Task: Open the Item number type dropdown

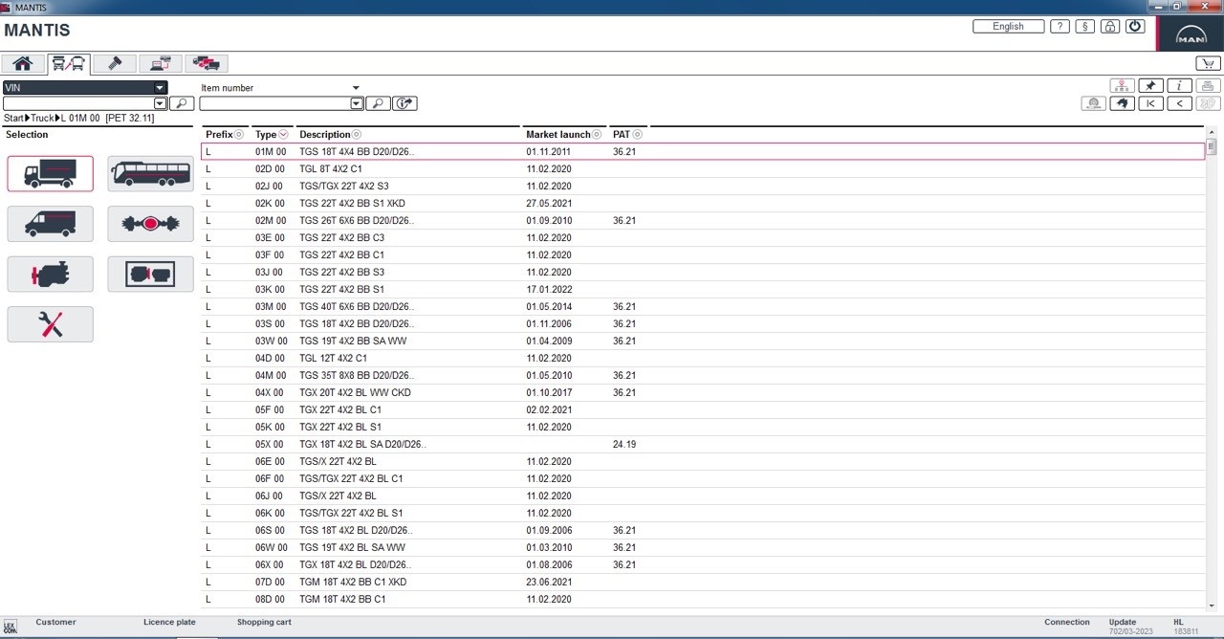Action: (x=356, y=88)
